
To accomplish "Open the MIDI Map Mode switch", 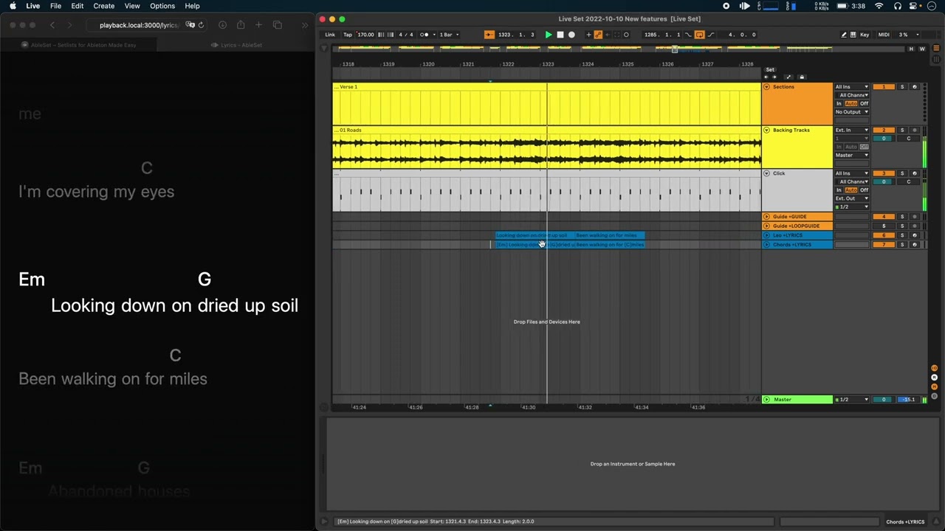I will point(884,35).
